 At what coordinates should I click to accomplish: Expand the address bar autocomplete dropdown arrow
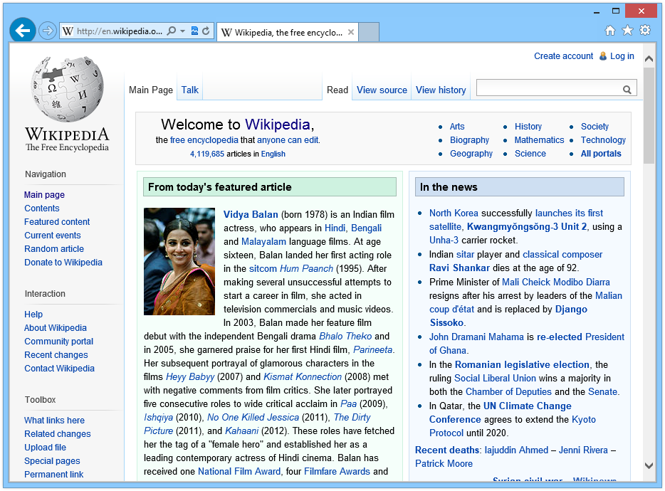tap(183, 31)
